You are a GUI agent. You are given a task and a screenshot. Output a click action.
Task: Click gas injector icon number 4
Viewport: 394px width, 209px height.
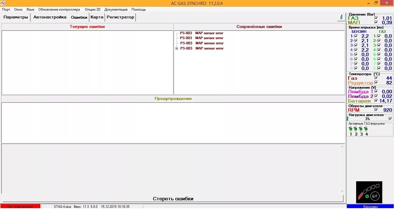pyautogui.click(x=366, y=129)
